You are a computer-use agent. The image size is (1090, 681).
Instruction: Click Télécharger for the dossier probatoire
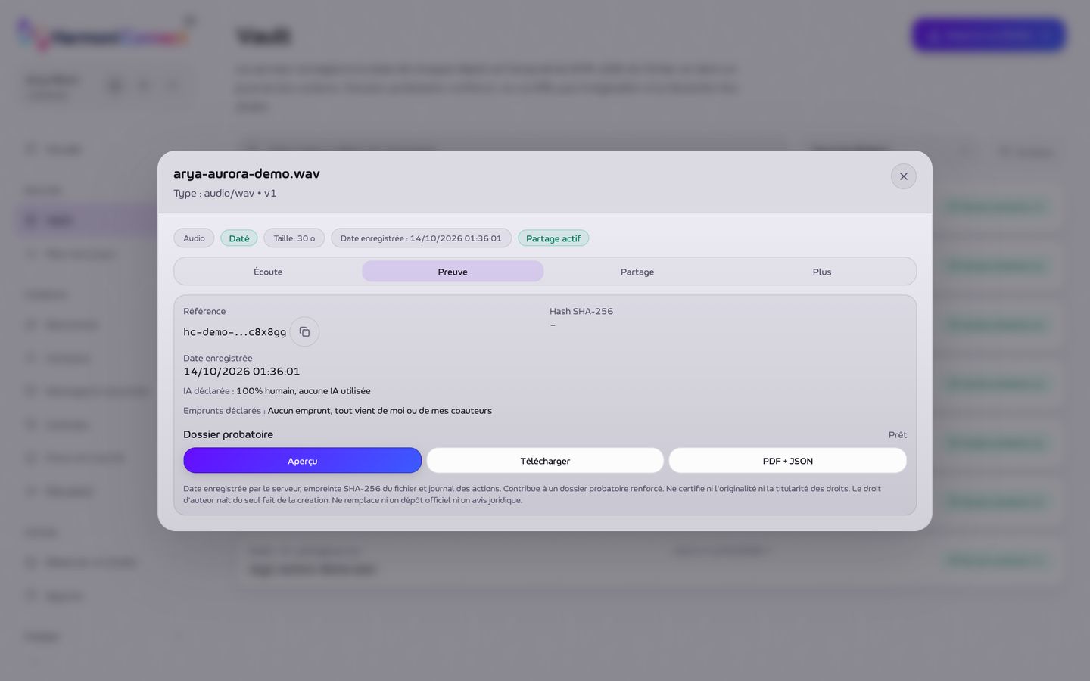click(x=545, y=461)
